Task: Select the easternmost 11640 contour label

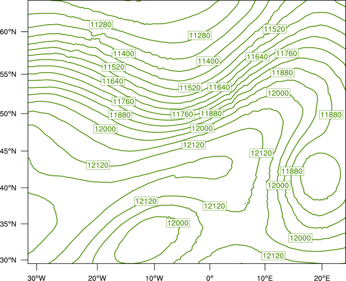Action: [x=257, y=57]
